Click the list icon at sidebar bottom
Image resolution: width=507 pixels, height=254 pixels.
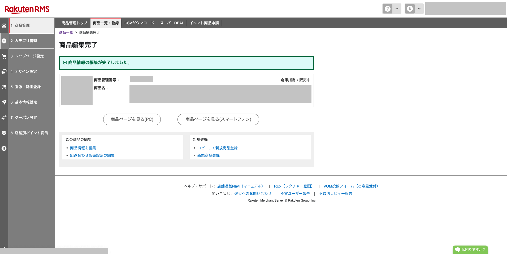point(4,148)
